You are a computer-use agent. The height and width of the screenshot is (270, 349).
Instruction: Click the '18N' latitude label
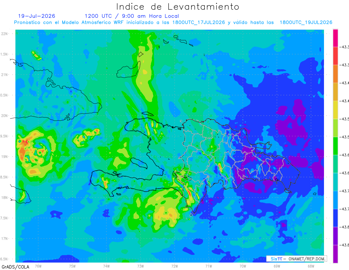(5, 197)
